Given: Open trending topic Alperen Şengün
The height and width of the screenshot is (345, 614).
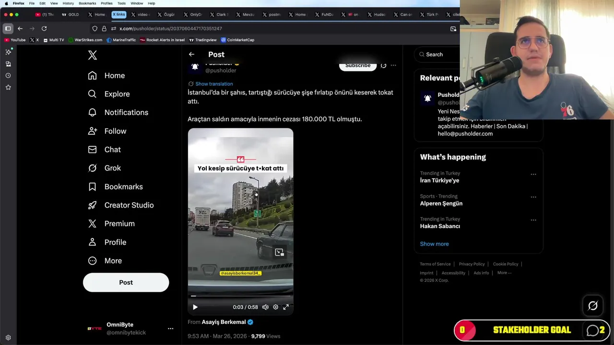Looking at the screenshot, I should point(441,204).
